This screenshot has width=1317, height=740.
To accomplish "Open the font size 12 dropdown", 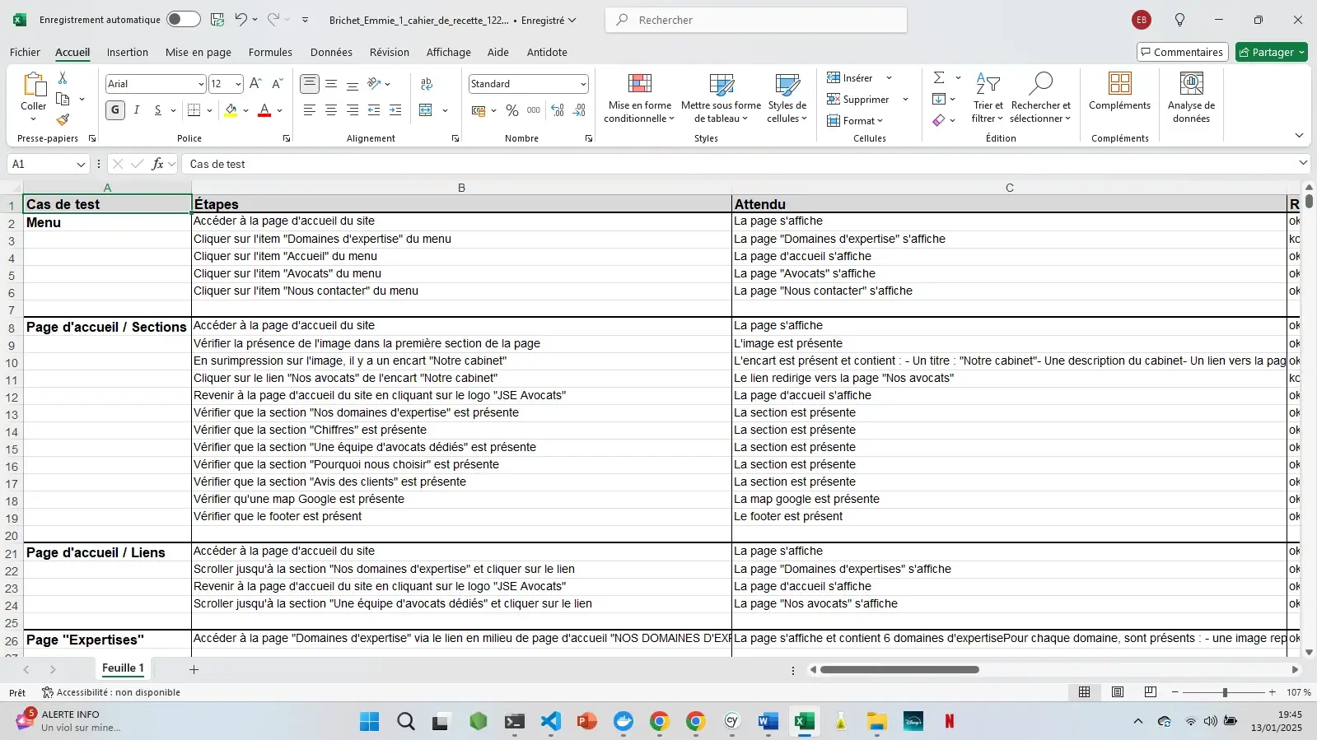I will coord(238,84).
